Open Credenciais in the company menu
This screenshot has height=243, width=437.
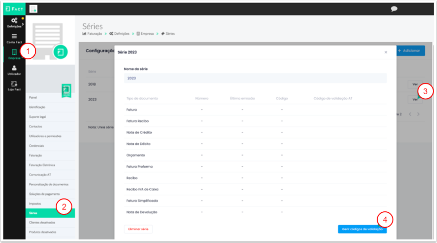pos(37,145)
